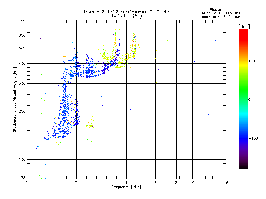This screenshot has height=199, width=266.
Task: Click y-axis tick label '750'
Action: 22,21
